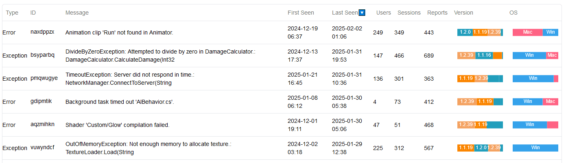Image resolution: width=566 pixels, height=163 pixels.
Task: Click version 1.2.39 segment in aqzmihkn row
Action: [465, 125]
